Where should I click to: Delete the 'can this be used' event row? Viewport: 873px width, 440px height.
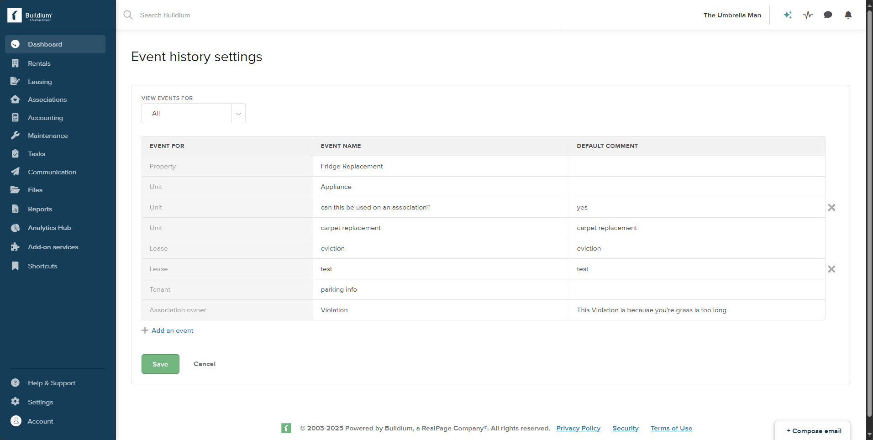pyautogui.click(x=831, y=208)
